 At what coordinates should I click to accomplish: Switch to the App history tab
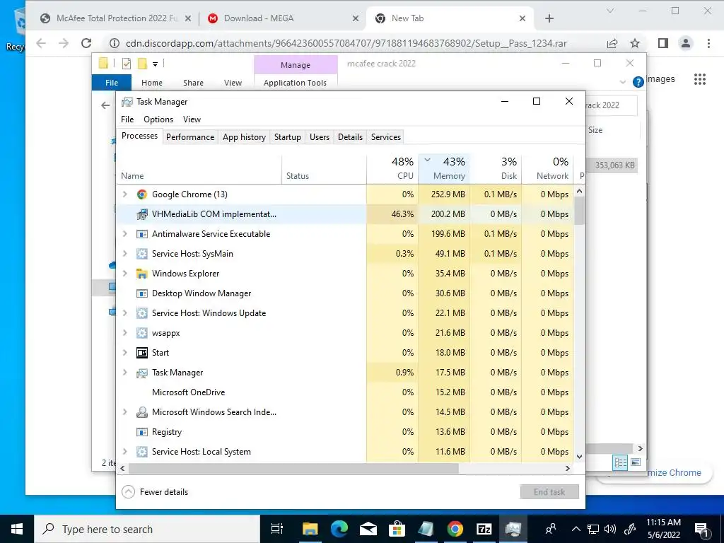(244, 137)
